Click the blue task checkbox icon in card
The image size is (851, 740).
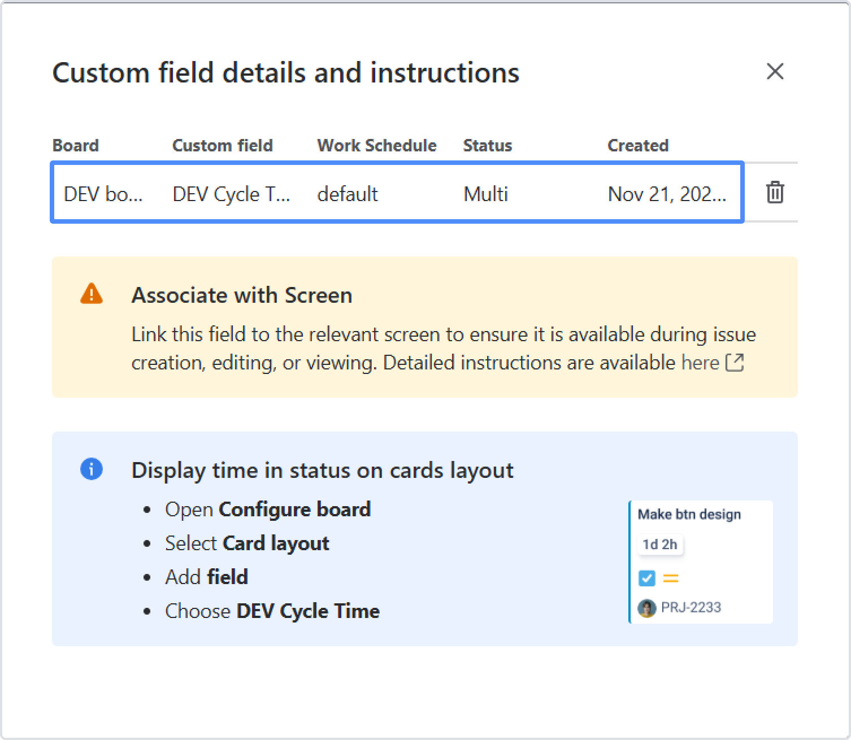pos(646,578)
